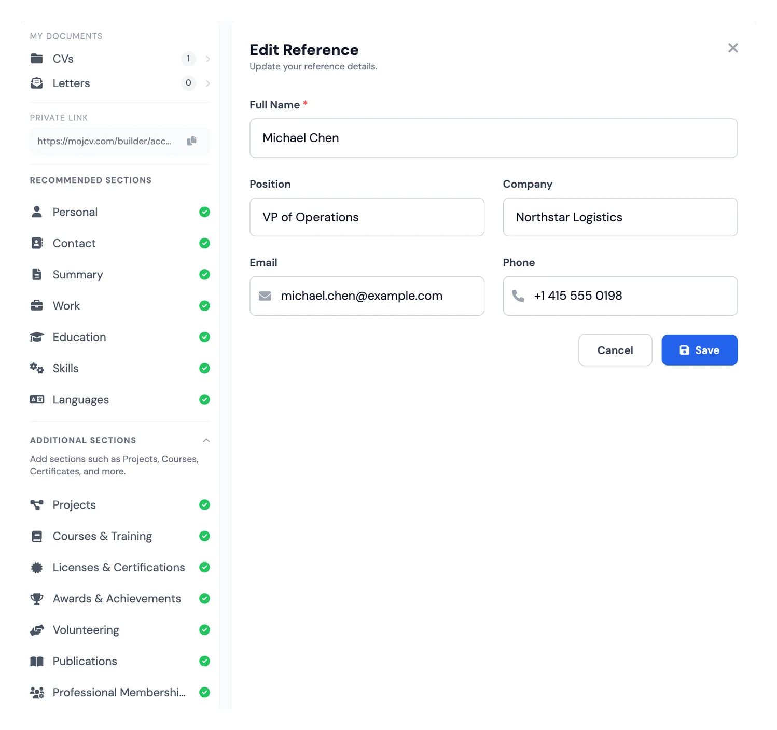Expand Letters with the chevron arrow

208,83
